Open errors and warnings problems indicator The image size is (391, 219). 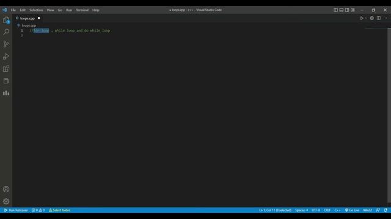point(38,210)
